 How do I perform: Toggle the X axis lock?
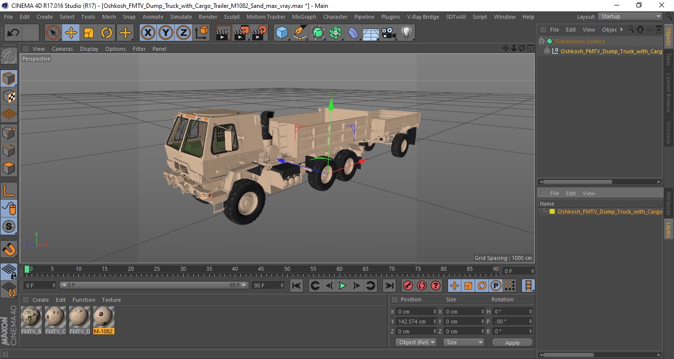click(148, 33)
